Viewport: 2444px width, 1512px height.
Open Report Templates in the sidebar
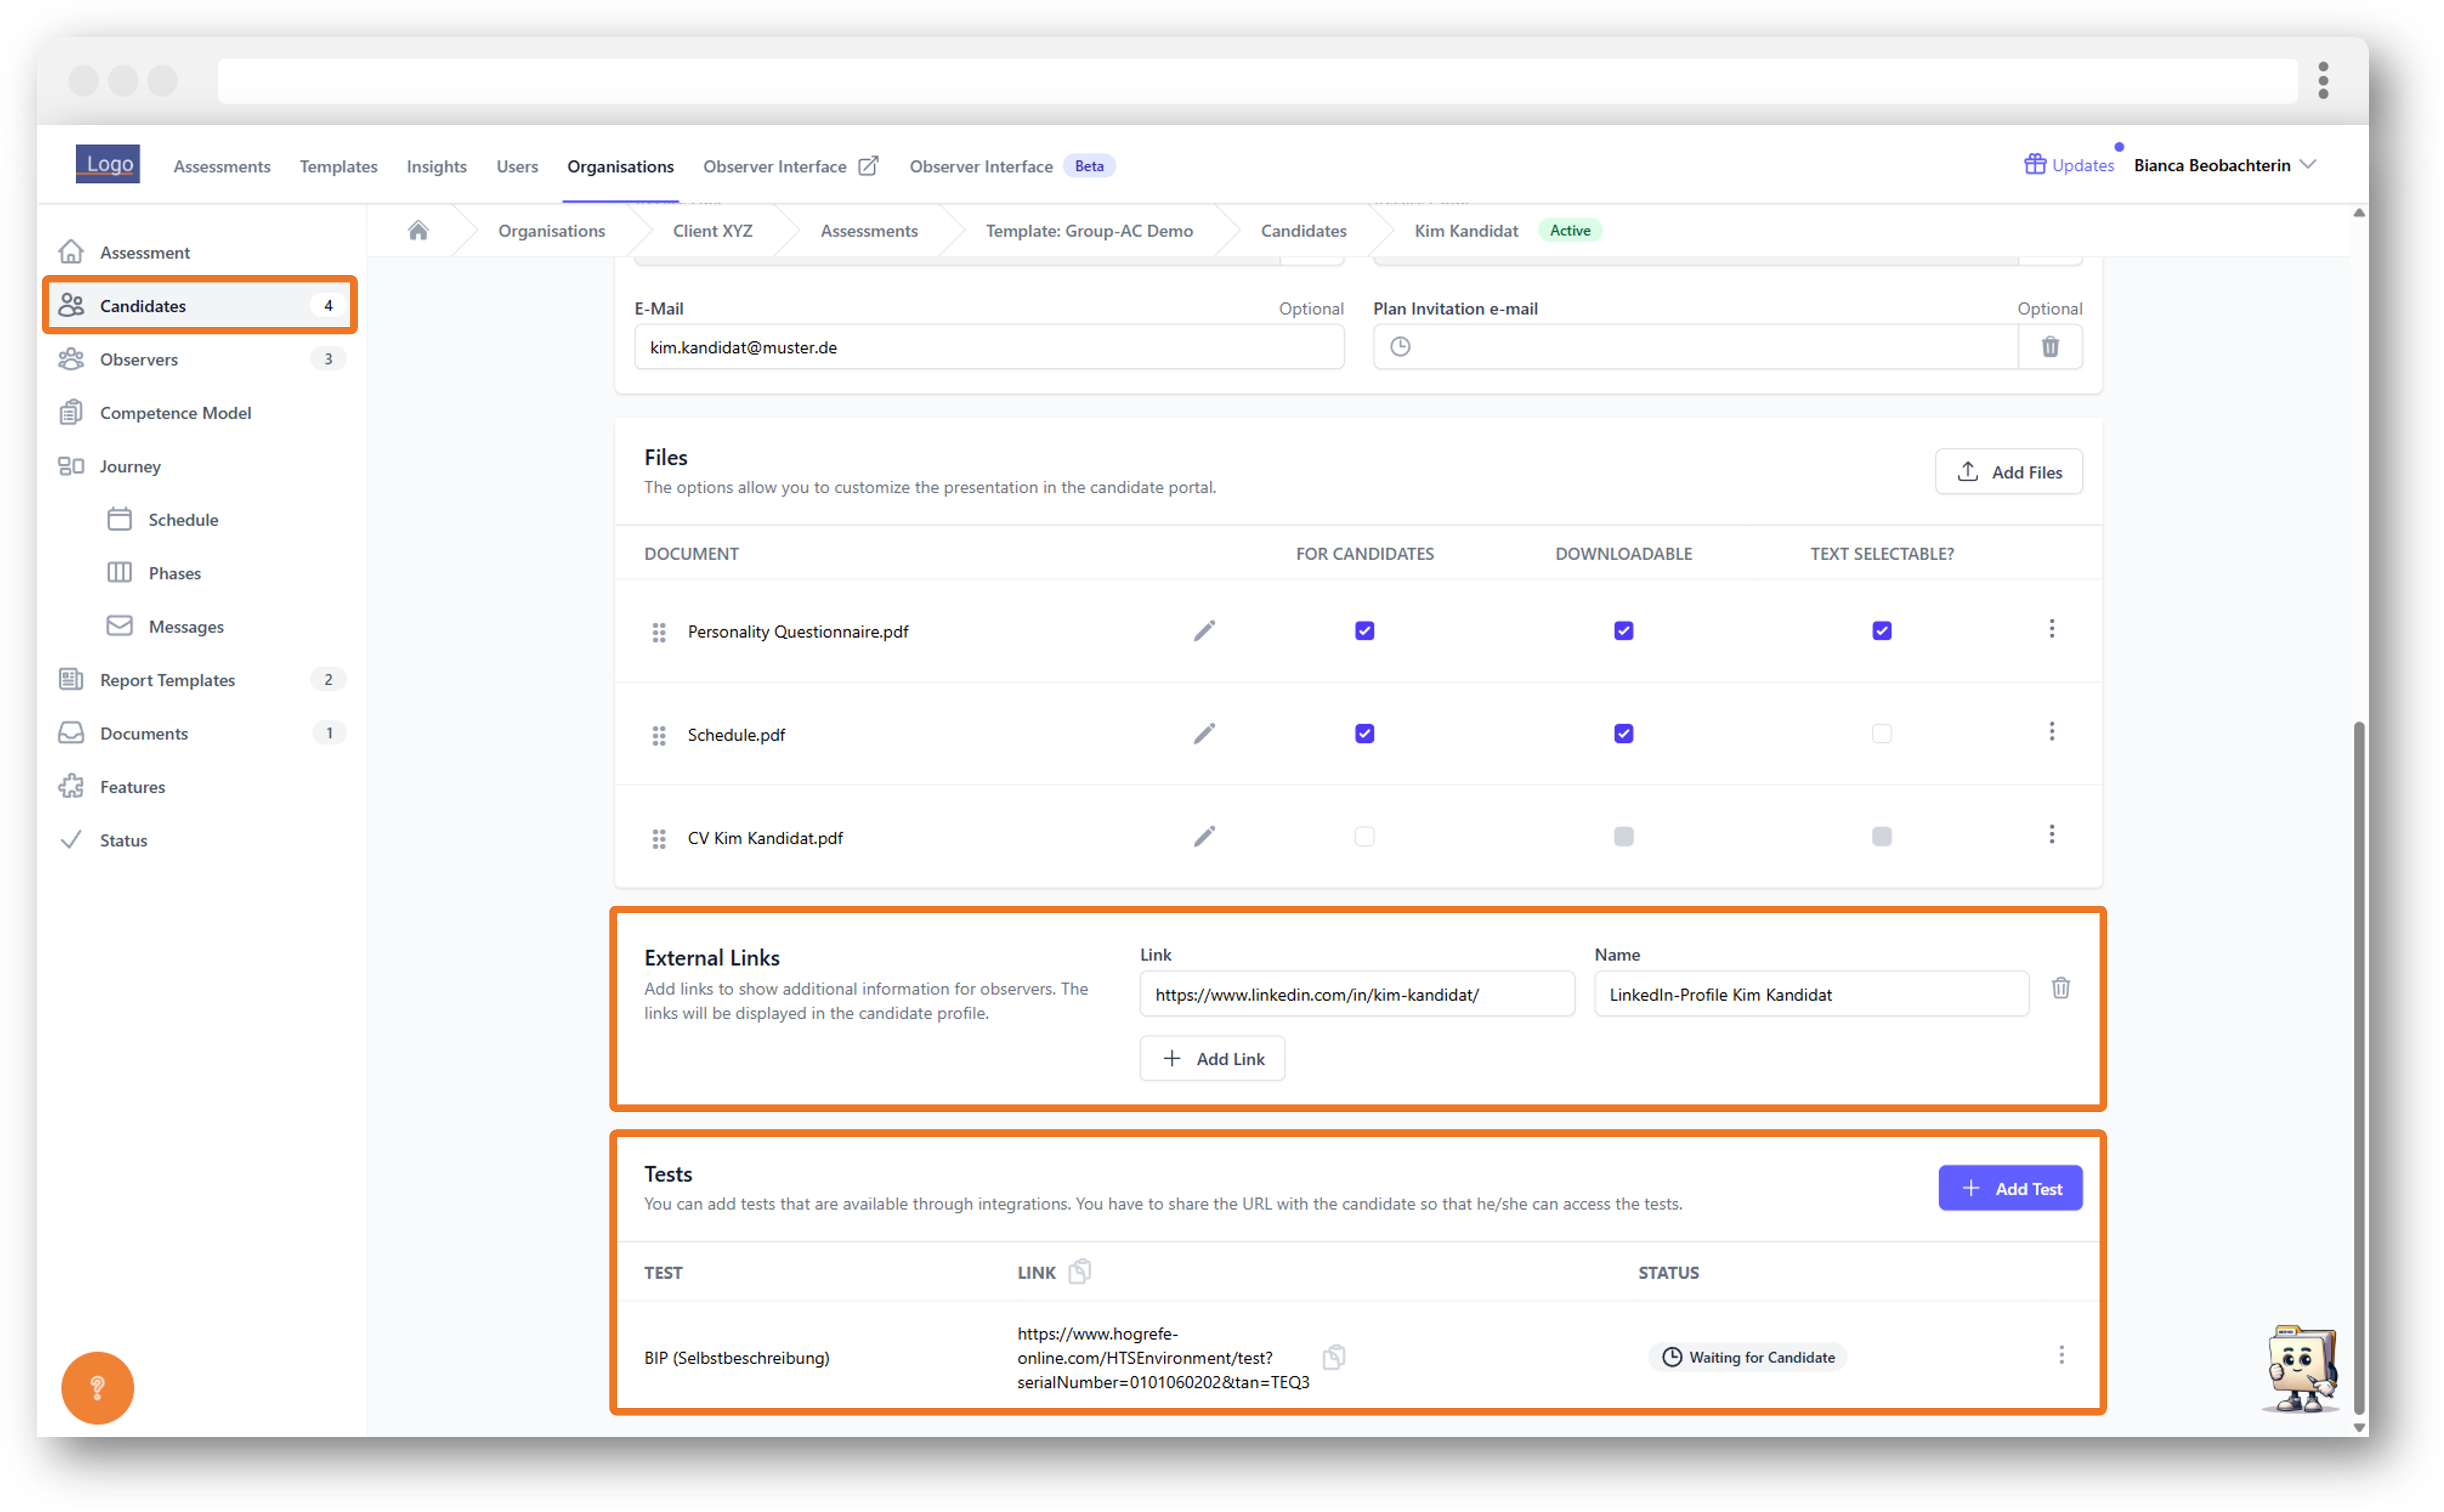pyautogui.click(x=202, y=680)
